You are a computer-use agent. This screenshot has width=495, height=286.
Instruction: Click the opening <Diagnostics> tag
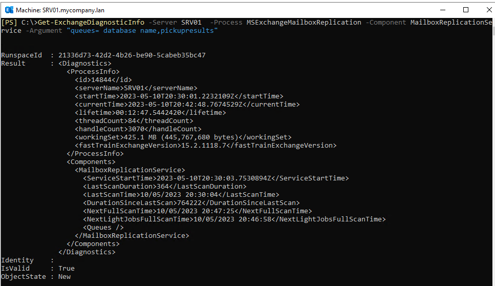click(85, 64)
